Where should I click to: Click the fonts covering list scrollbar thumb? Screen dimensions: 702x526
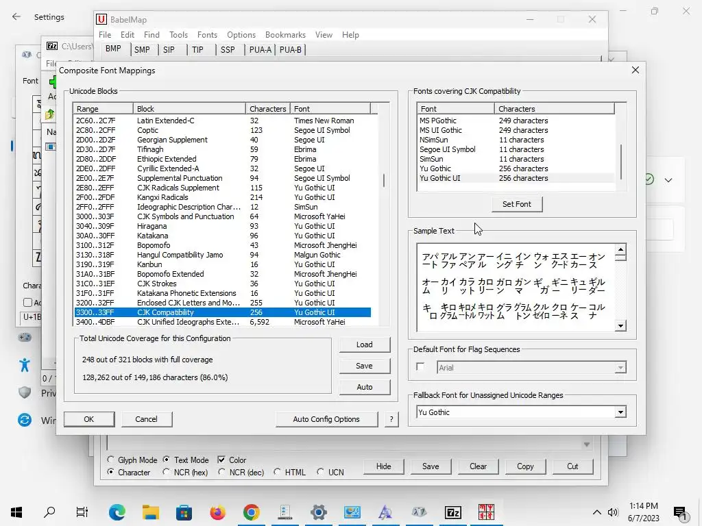tap(621, 162)
